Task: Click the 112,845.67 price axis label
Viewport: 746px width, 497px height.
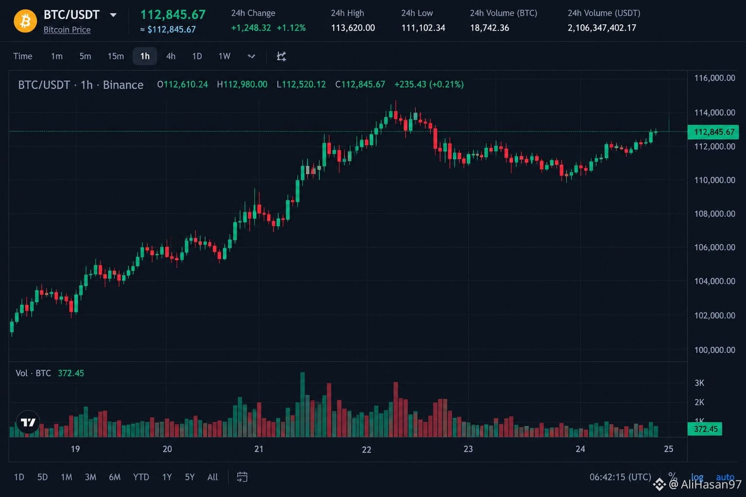Action: (x=713, y=132)
